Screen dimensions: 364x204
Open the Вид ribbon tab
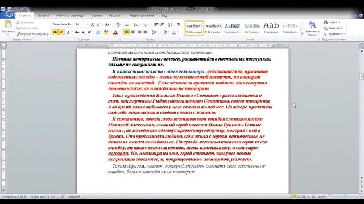tap(164, 16)
